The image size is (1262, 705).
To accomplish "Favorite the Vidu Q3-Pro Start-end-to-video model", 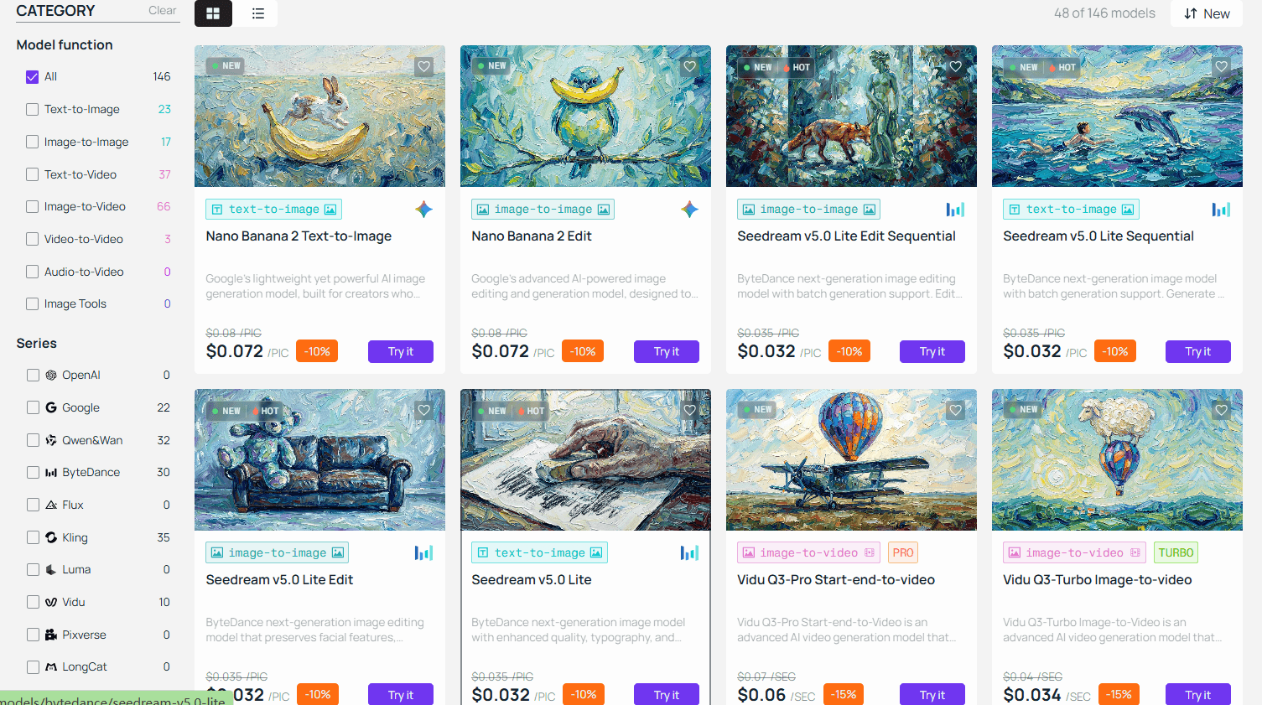I will (956, 410).
